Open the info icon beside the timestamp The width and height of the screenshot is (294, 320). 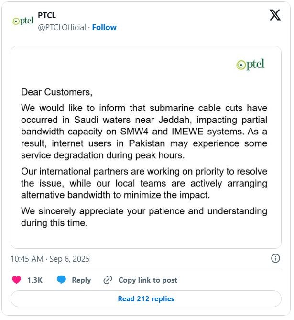click(x=275, y=258)
